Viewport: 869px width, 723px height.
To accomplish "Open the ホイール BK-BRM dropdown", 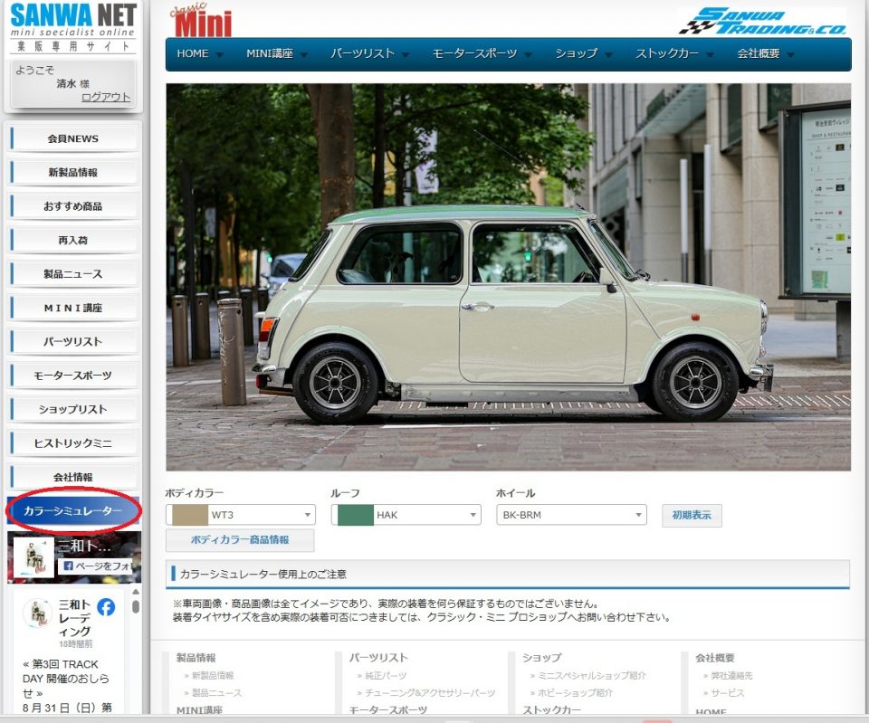I will coord(571,515).
